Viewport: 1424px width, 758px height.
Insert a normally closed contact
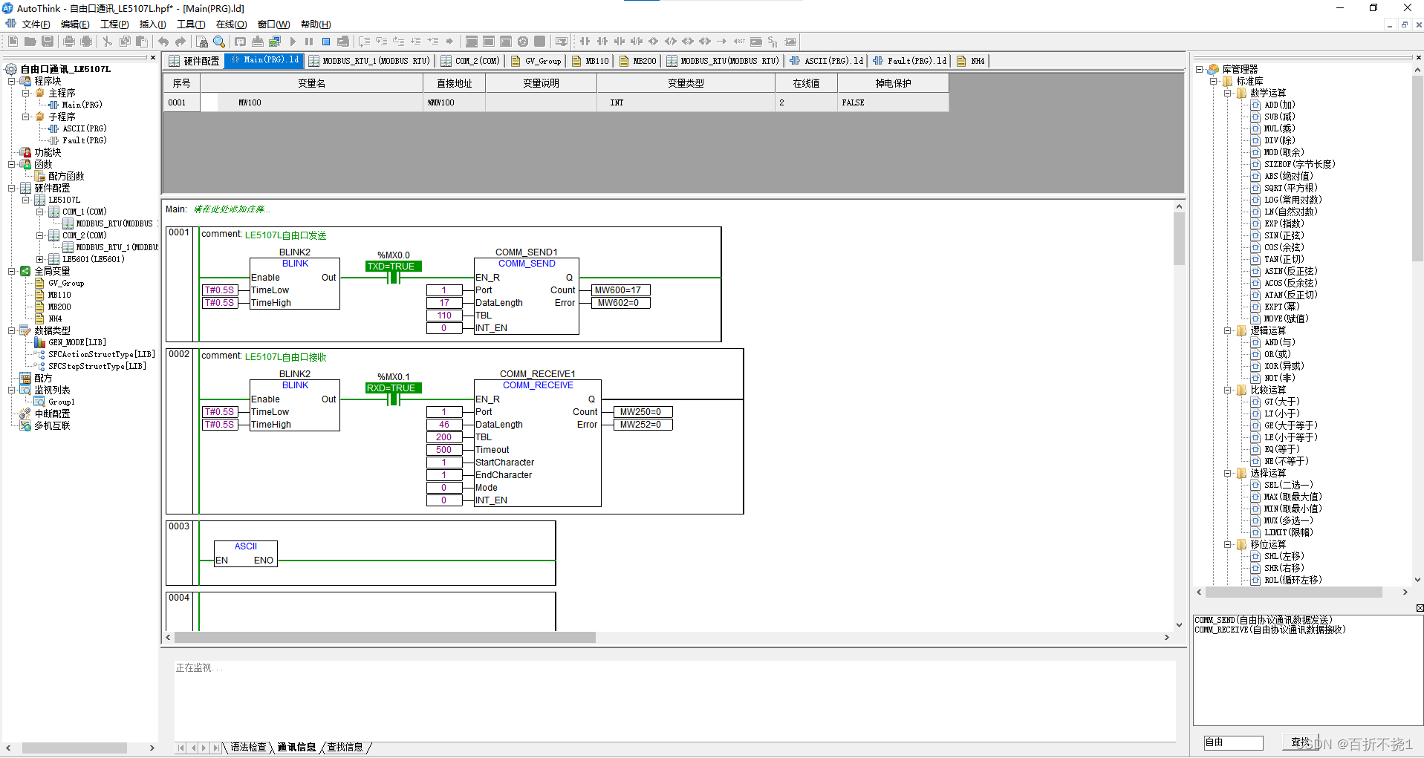tap(602, 42)
